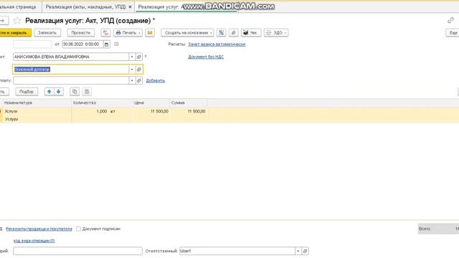Click the Подбор button
This screenshot has height=258, width=459.
[x=27, y=92]
